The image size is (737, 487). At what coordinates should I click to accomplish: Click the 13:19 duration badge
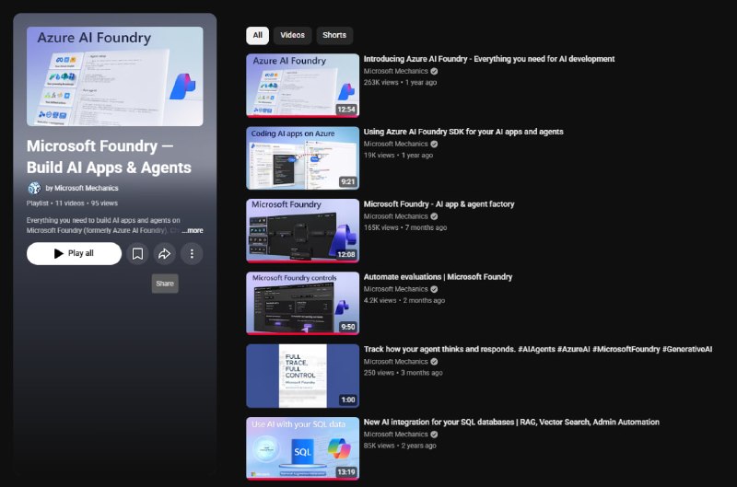pos(346,472)
